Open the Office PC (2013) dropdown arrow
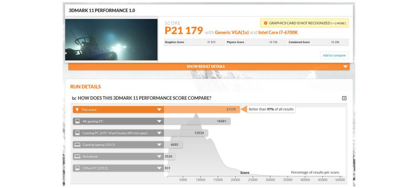 (159, 168)
